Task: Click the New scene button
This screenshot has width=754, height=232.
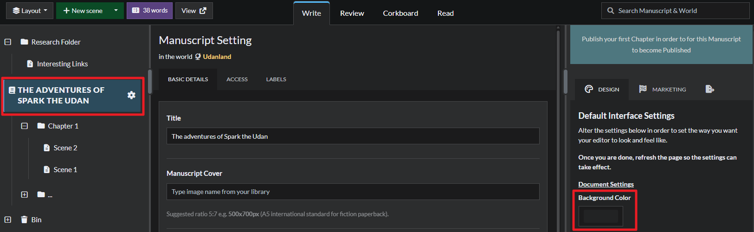Action: coord(83,11)
